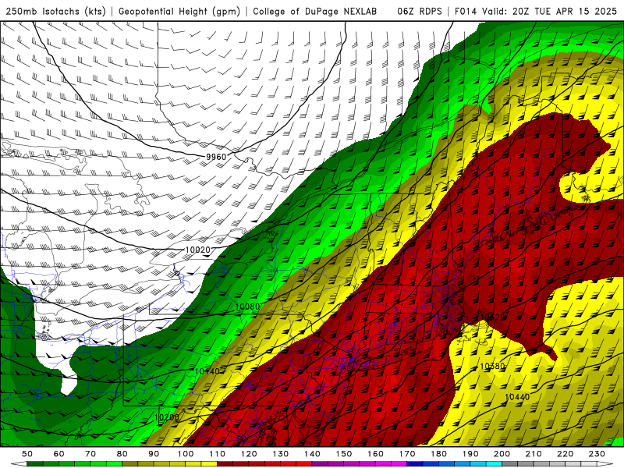Click the 10200 contour label near the bottom
The image size is (624, 468).
point(166,417)
